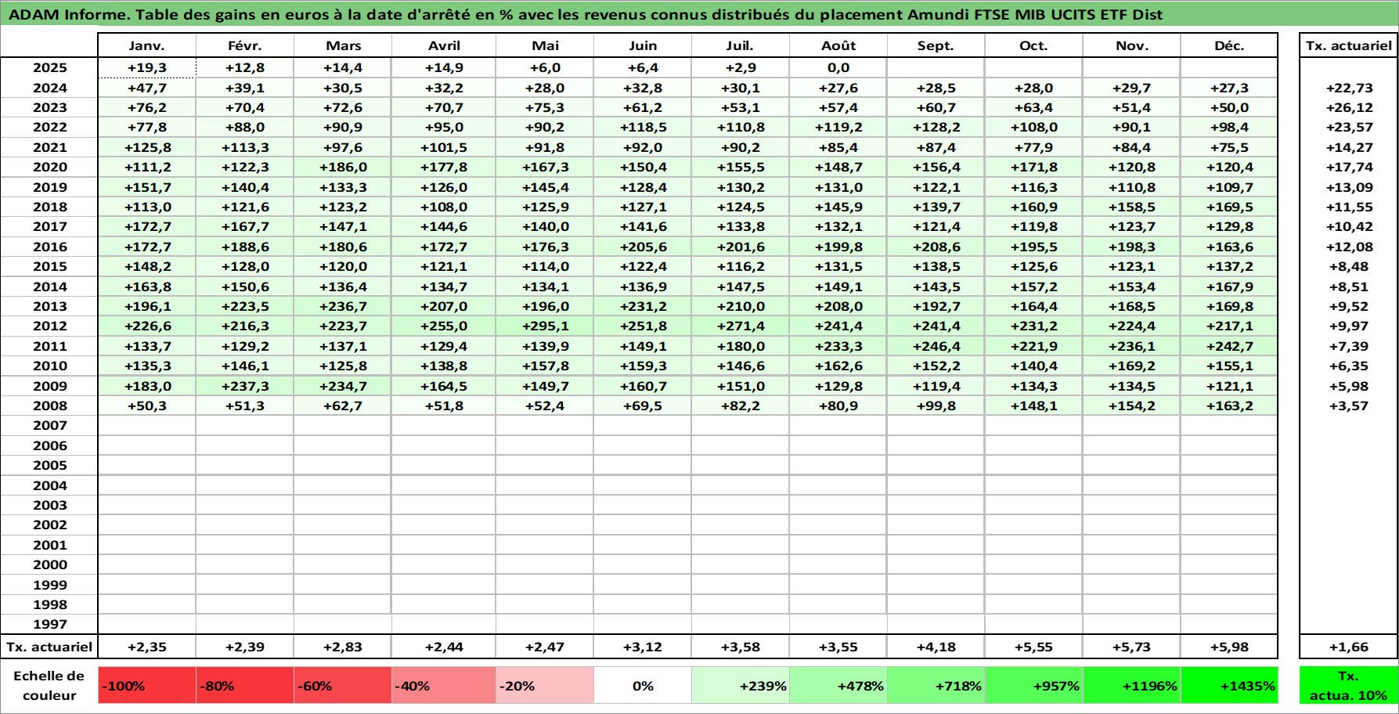Select the Août column header
Viewport: 1399px width, 714px height.
(838, 45)
